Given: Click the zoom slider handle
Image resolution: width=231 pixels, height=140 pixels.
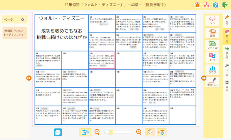Looking at the screenshot, I should tap(111, 132).
